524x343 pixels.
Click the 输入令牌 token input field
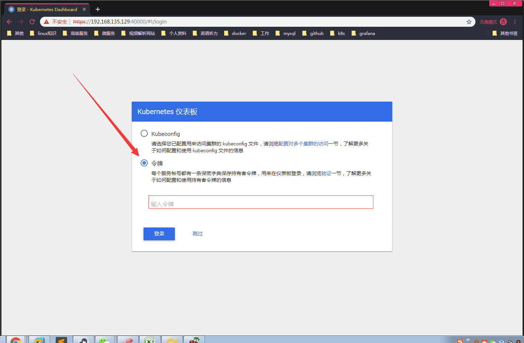(x=261, y=202)
